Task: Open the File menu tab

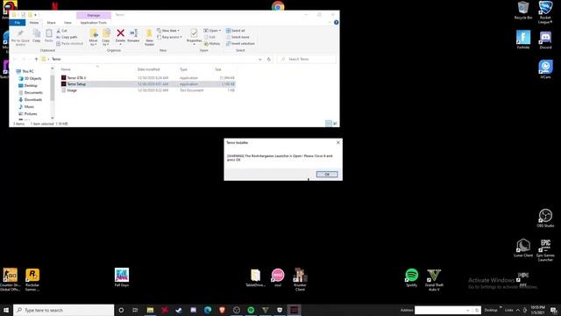Action: click(x=18, y=23)
